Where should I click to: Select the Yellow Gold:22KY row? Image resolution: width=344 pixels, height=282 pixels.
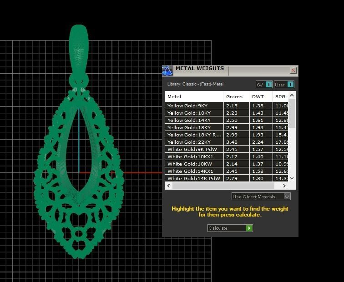[x=227, y=142]
